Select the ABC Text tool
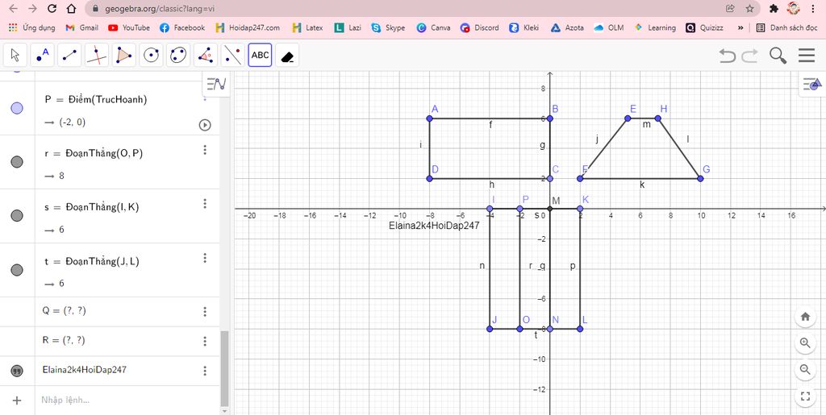This screenshot has height=415, width=826. click(261, 55)
